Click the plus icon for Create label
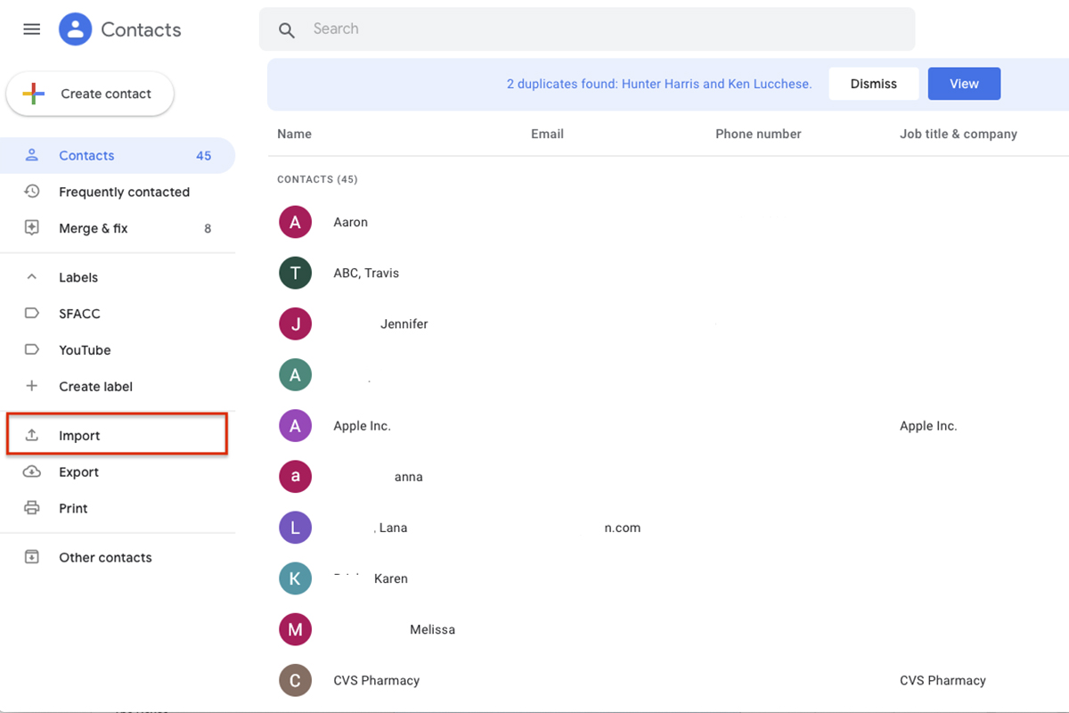The height and width of the screenshot is (713, 1069). coord(32,386)
